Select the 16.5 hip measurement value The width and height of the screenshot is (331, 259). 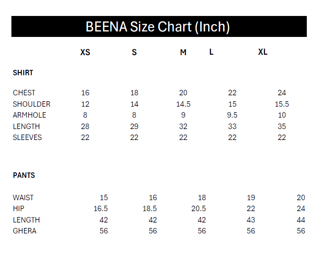[100, 209]
